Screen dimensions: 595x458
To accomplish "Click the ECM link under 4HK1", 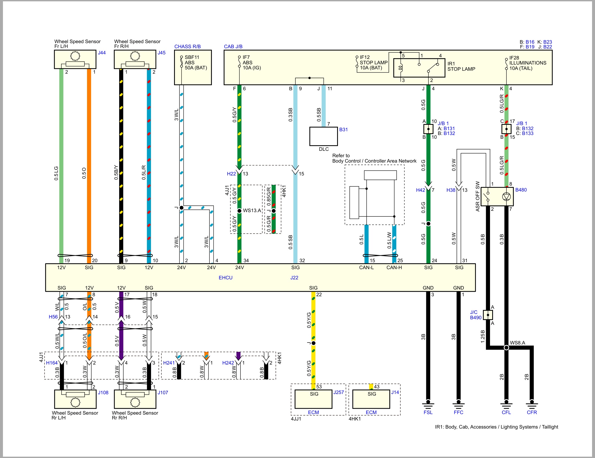I will click(x=371, y=412).
